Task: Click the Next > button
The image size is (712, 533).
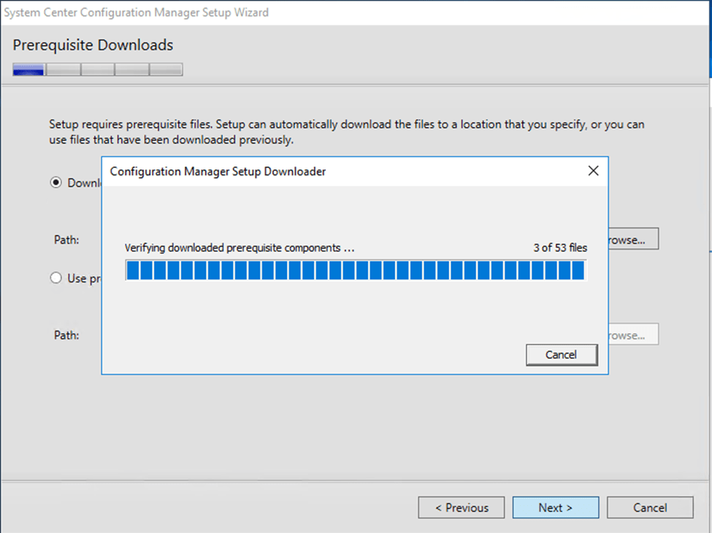Action: click(x=556, y=507)
